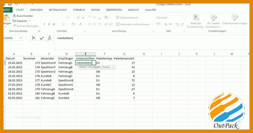253x133 pixels.
Task: Open the Als Tabelle formatieren menu
Action: [x=213, y=21]
